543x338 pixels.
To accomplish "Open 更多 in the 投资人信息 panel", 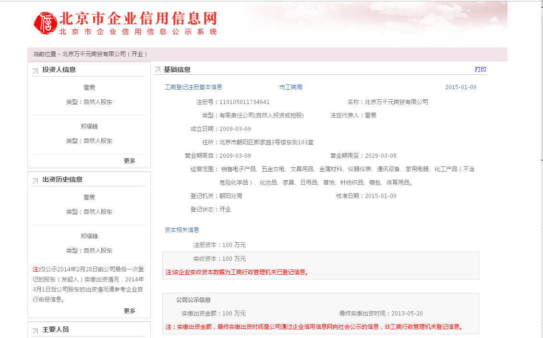I will click(x=130, y=161).
